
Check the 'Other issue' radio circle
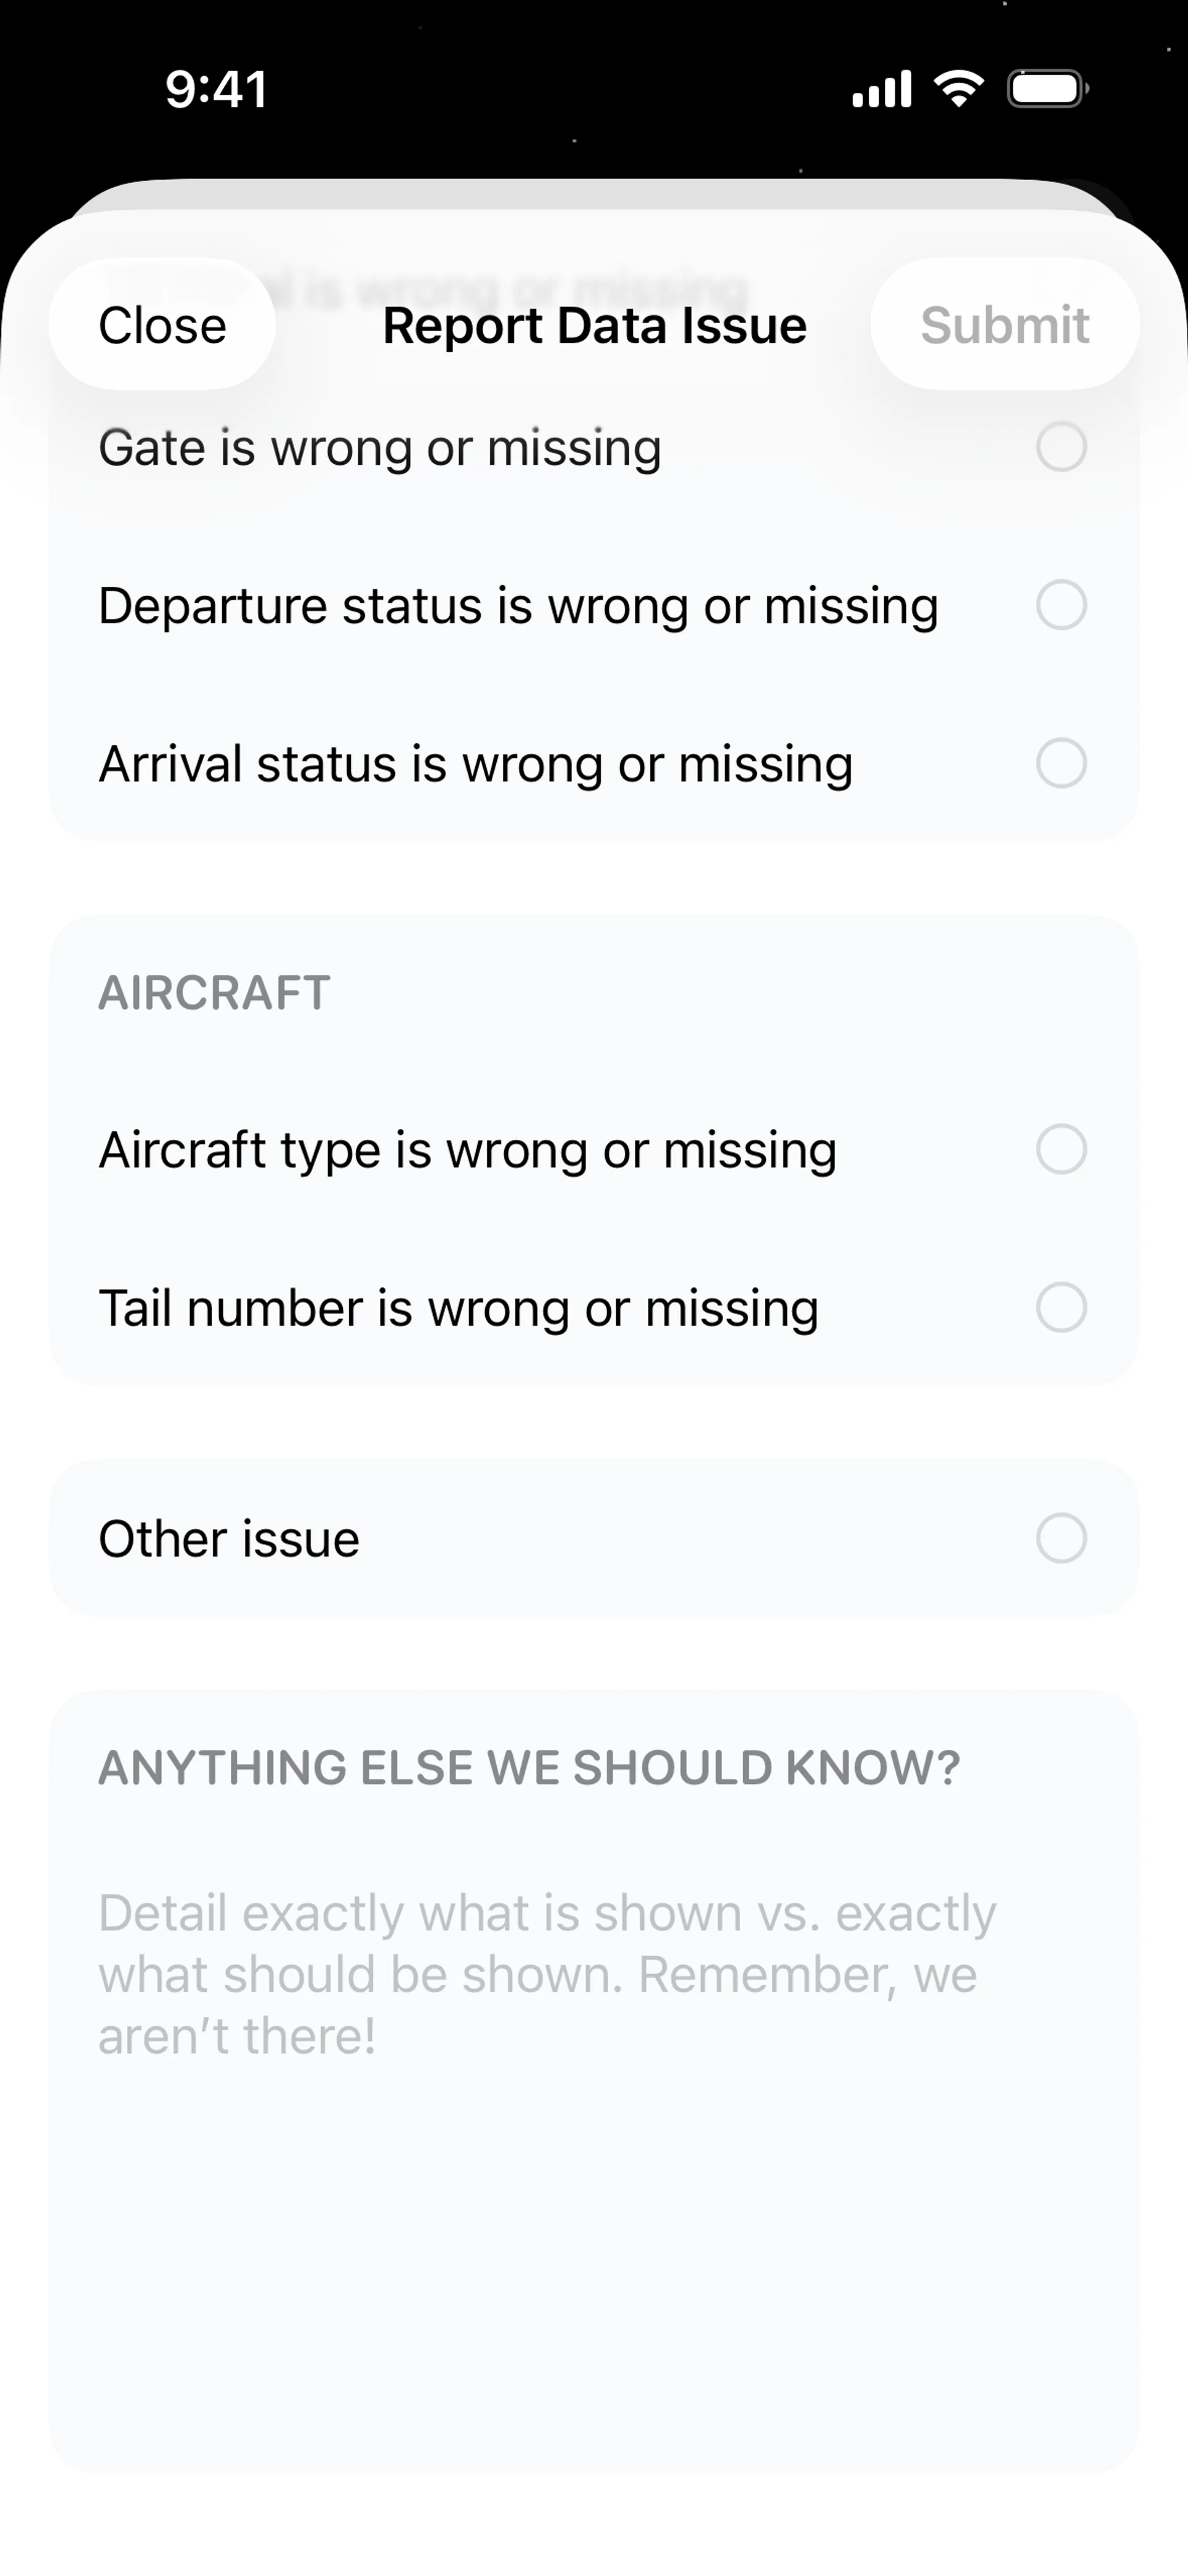tap(1061, 1538)
